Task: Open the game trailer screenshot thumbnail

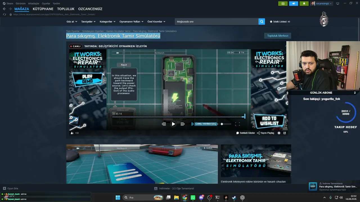Action: point(142,164)
